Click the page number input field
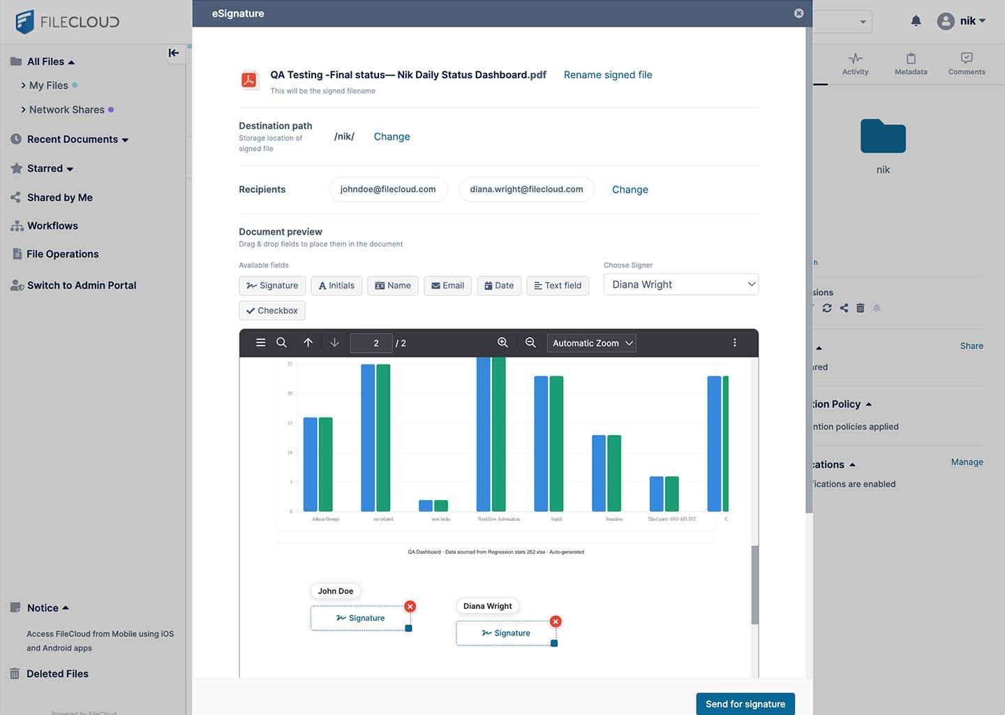 tap(371, 343)
